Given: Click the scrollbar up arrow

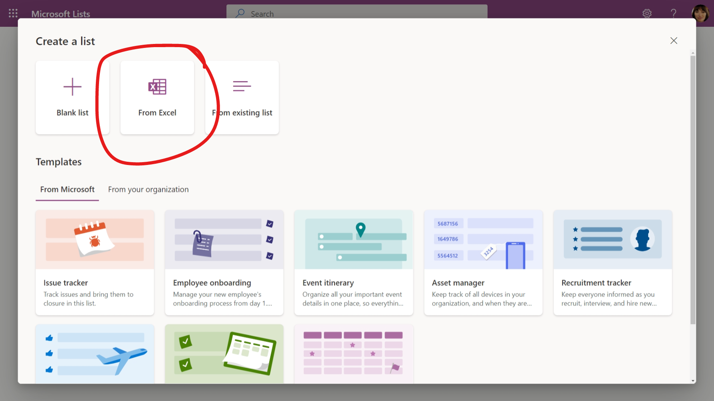Looking at the screenshot, I should (x=693, y=53).
